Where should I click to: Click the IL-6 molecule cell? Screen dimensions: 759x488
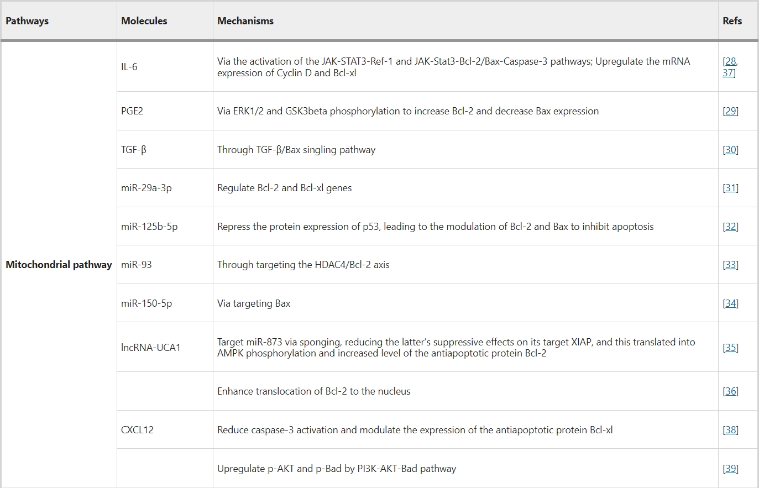tap(129, 67)
